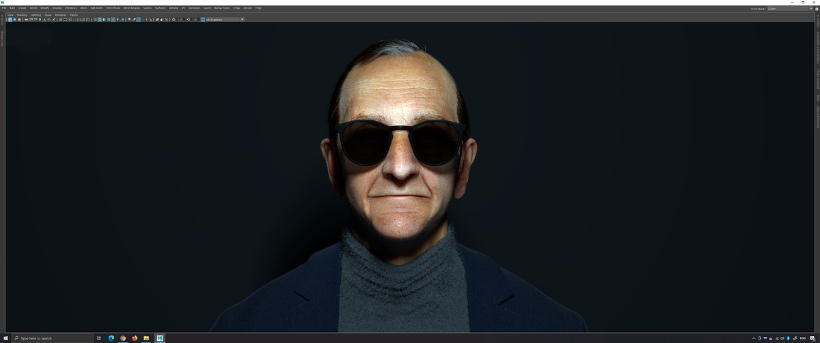820x343 pixels.
Task: Open the Modify menu
Action: [44, 8]
